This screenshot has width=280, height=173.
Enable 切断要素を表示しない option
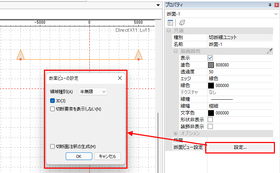click(x=53, y=109)
